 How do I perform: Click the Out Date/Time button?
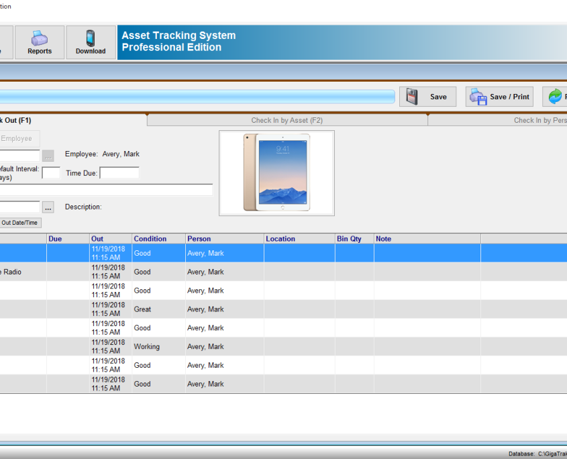pos(20,223)
